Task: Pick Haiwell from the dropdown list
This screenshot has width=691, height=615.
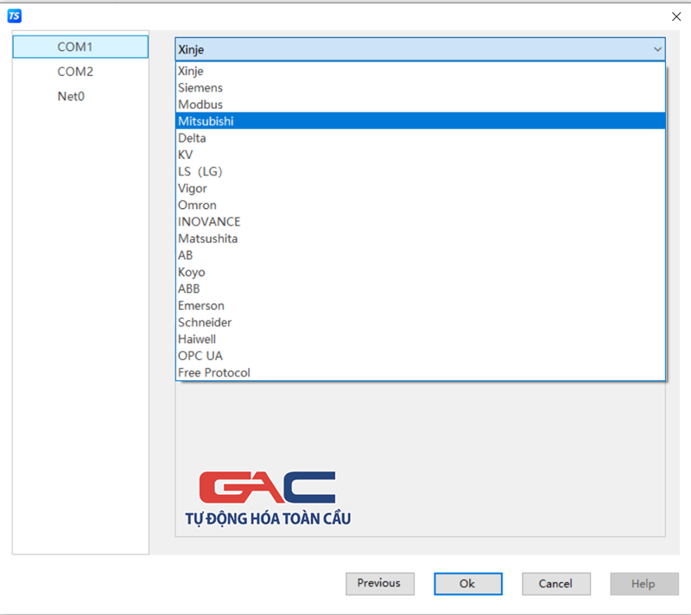Action: tap(420, 339)
